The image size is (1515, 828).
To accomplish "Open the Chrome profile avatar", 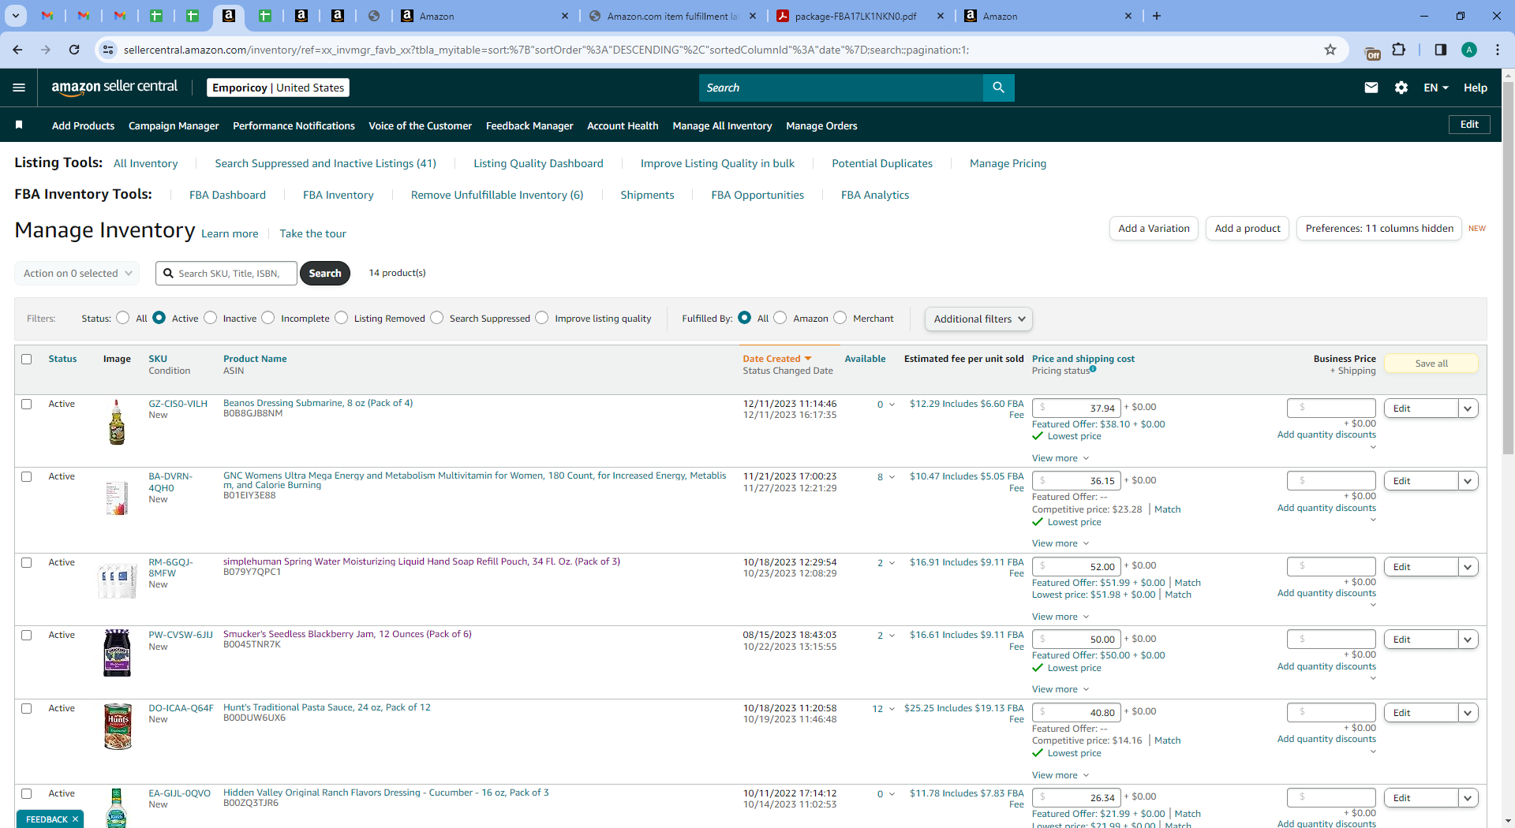I will 1469,50.
